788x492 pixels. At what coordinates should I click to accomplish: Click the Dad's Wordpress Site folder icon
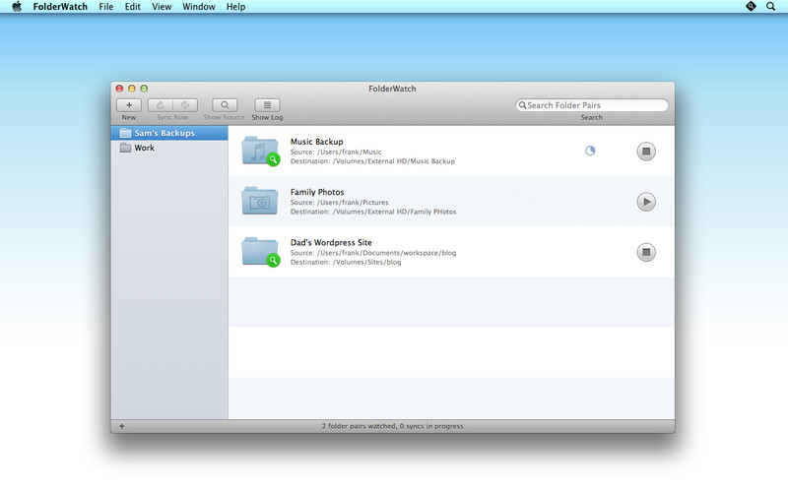click(x=260, y=252)
